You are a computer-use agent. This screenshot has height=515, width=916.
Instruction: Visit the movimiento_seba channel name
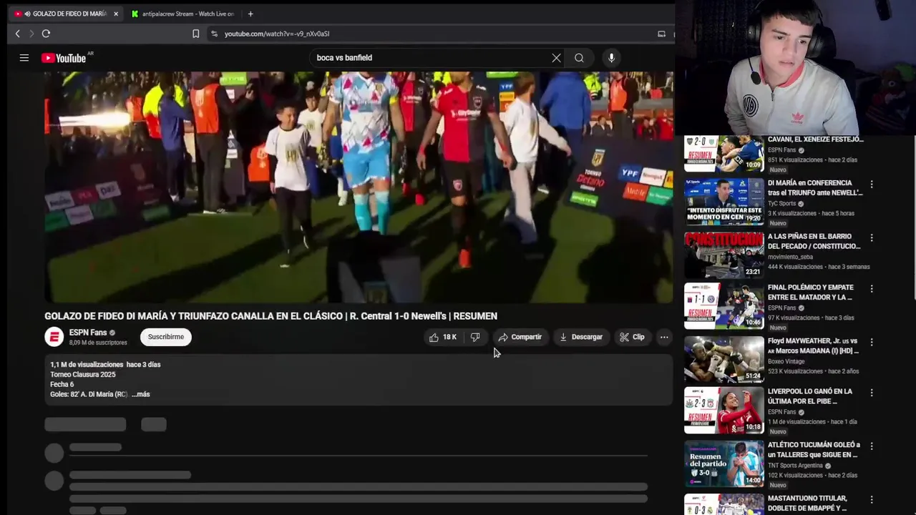pyautogui.click(x=790, y=257)
